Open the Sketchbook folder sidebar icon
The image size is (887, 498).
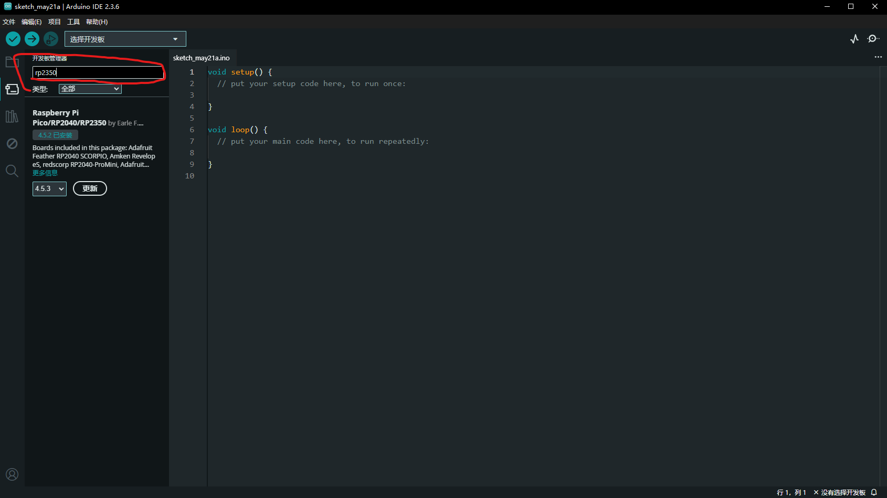12,62
